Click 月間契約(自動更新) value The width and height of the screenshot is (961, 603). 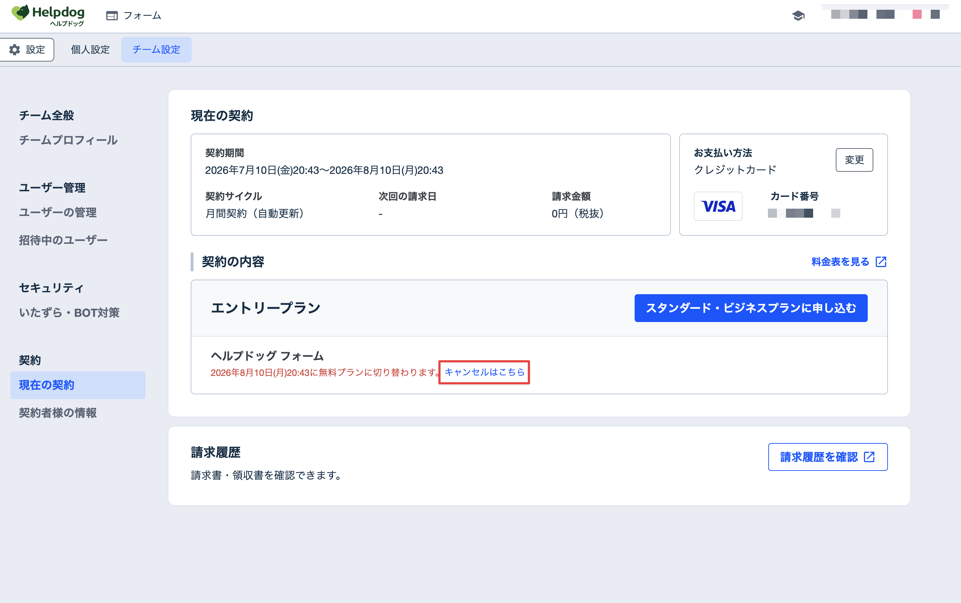pyautogui.click(x=254, y=214)
